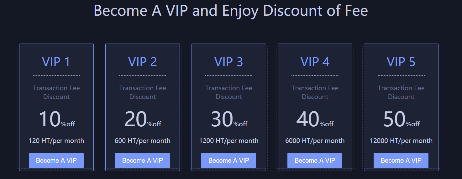Click the 30% off discount number

(x=229, y=120)
